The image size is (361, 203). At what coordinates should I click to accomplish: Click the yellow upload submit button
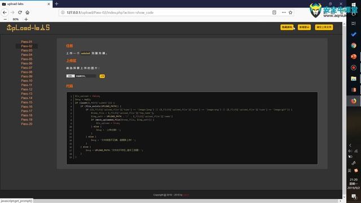pyautogui.click(x=102, y=76)
